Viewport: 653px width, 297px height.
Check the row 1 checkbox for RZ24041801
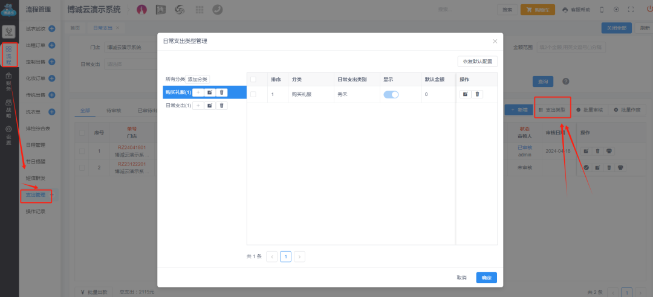point(82,151)
